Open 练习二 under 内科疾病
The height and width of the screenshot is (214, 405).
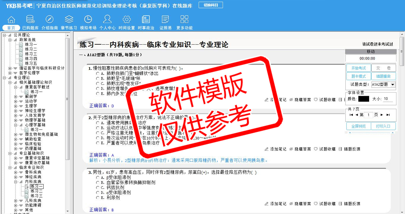[x=36, y=191]
